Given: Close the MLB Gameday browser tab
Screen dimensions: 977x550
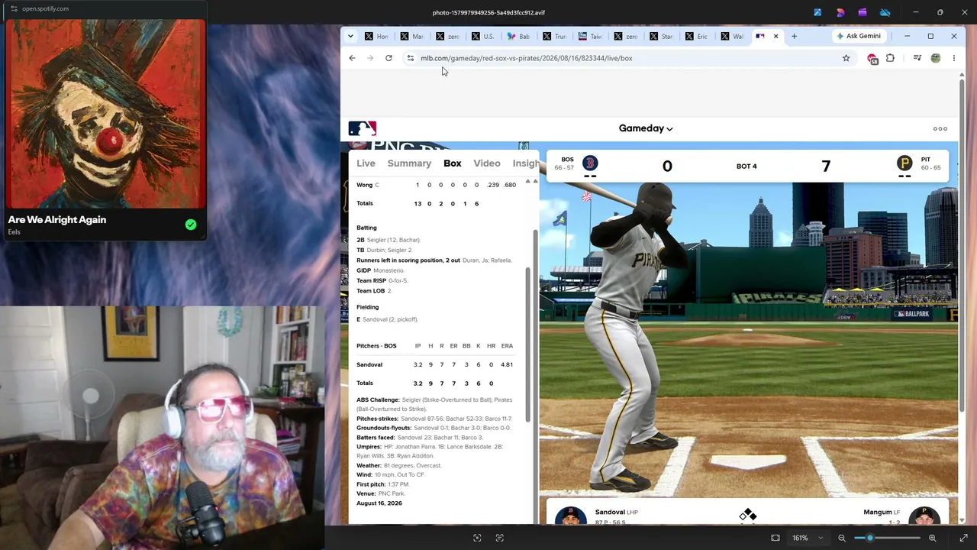Looking at the screenshot, I should (x=775, y=36).
